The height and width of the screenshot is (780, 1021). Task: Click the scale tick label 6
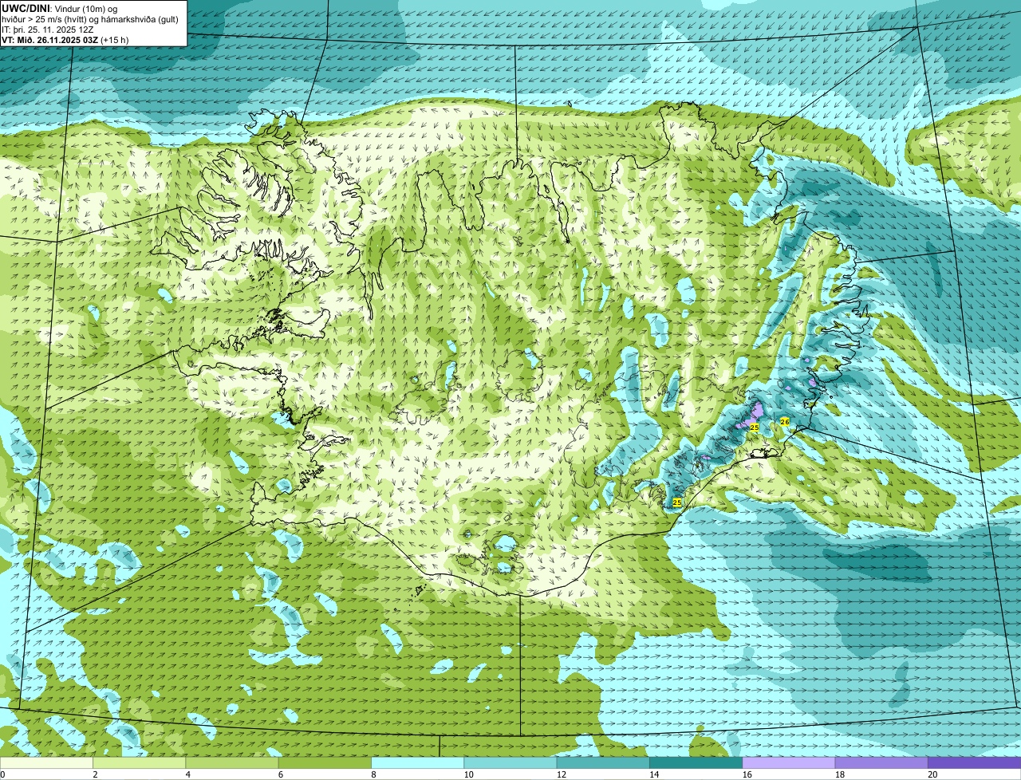click(x=281, y=774)
